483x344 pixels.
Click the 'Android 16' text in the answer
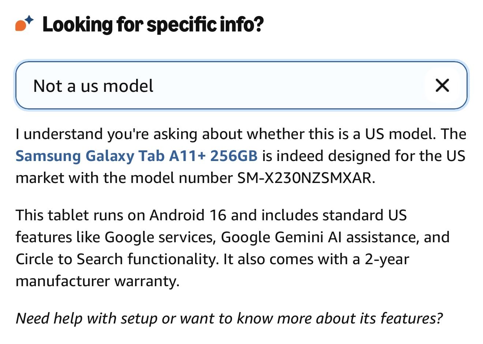[x=188, y=215]
